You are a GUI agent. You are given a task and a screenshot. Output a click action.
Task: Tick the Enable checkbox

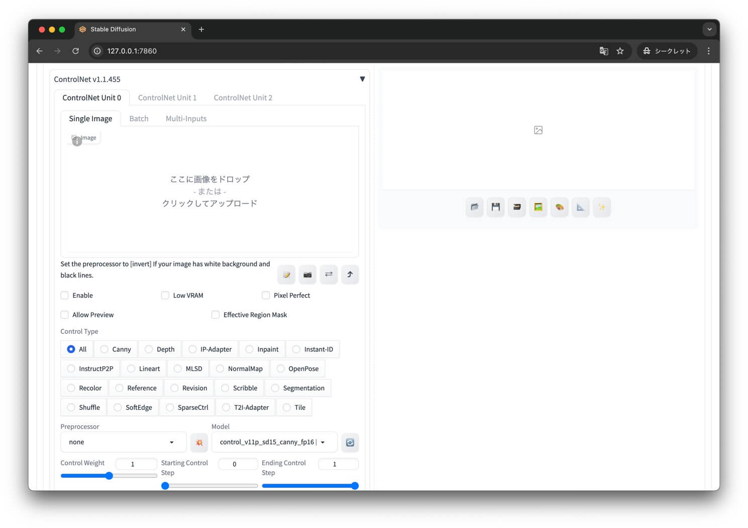64,295
